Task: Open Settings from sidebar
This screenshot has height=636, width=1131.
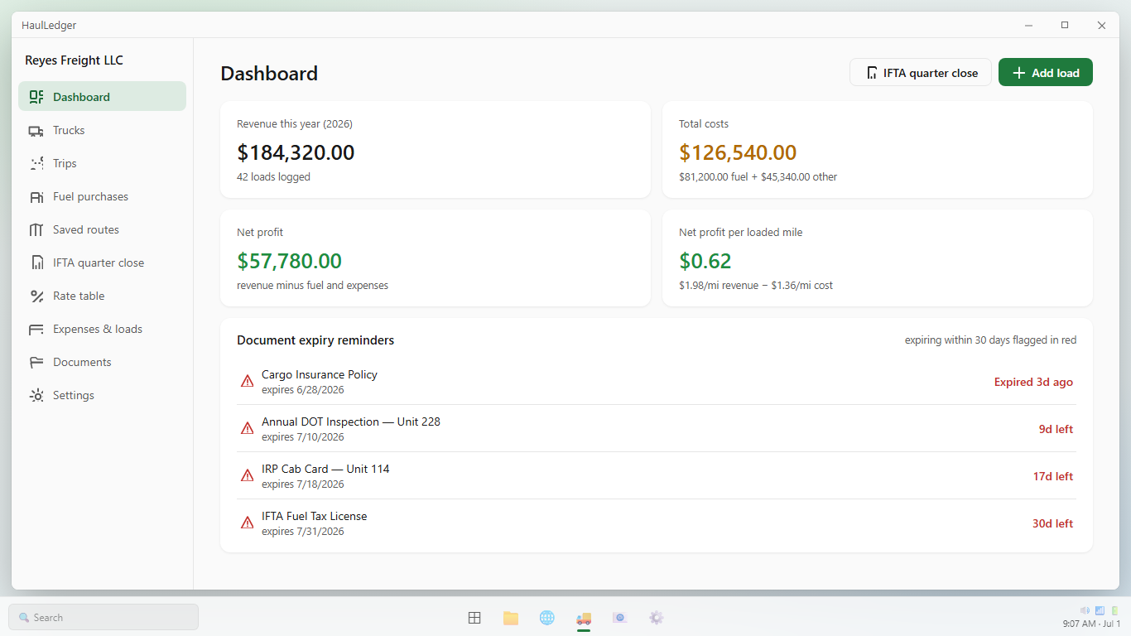Action: click(102, 395)
